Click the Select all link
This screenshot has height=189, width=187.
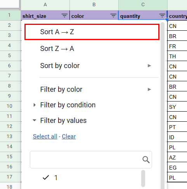(45, 136)
